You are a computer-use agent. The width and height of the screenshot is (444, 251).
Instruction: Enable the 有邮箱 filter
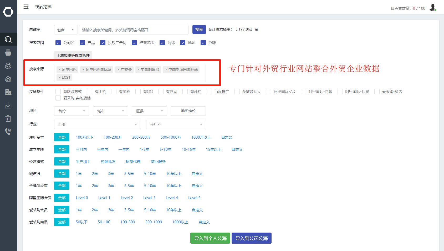(114, 92)
